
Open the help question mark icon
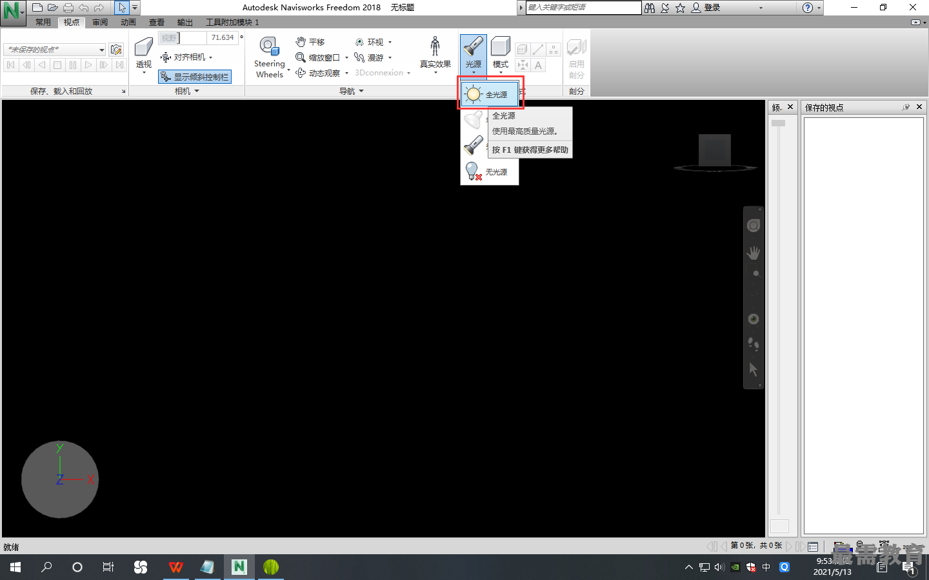pos(808,8)
